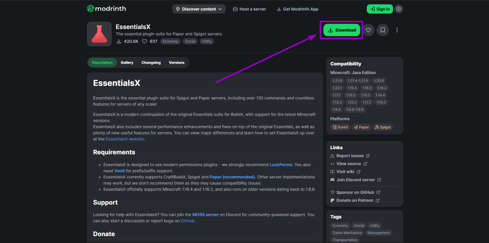Click the Sign in button

click(380, 9)
